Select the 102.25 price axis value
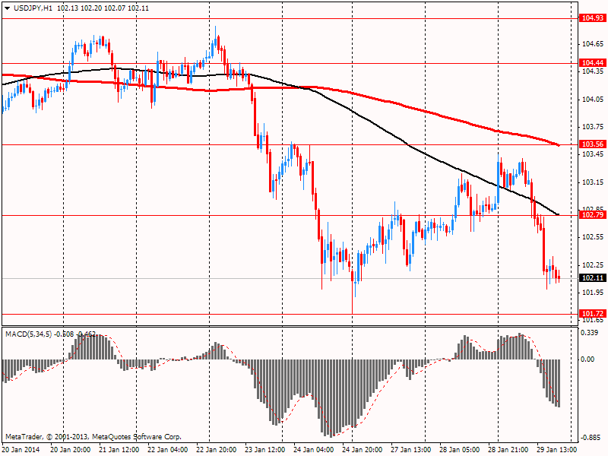 click(593, 264)
